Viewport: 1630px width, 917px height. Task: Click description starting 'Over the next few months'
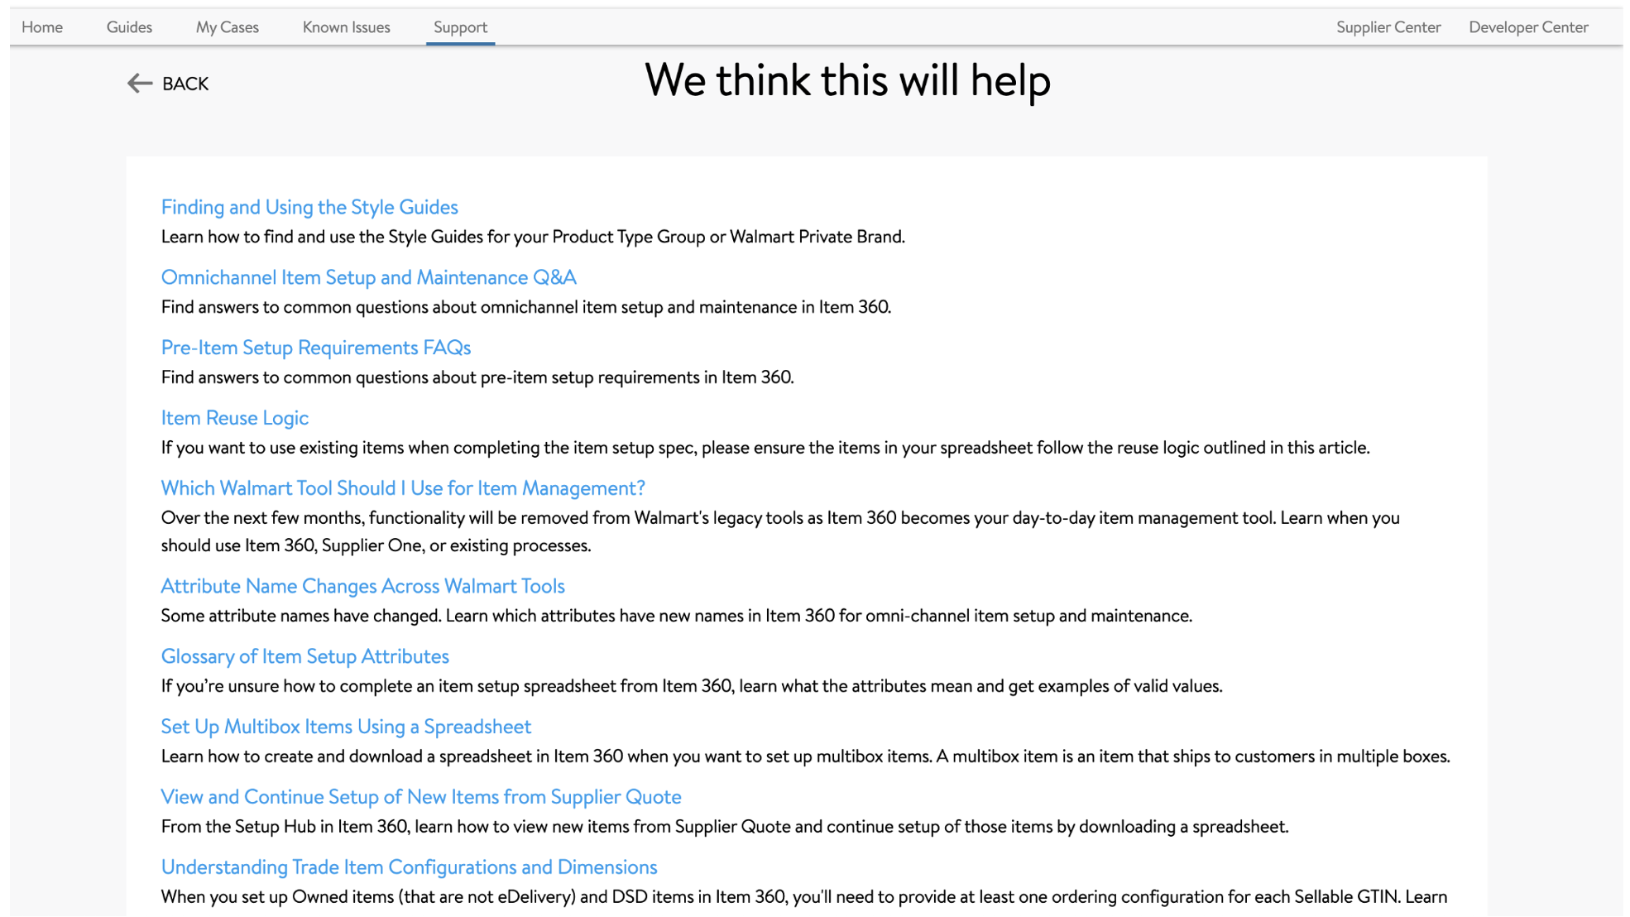780,531
